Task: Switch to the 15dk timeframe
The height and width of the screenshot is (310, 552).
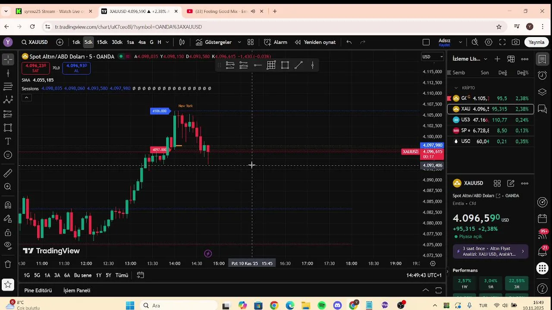Action: (x=102, y=42)
